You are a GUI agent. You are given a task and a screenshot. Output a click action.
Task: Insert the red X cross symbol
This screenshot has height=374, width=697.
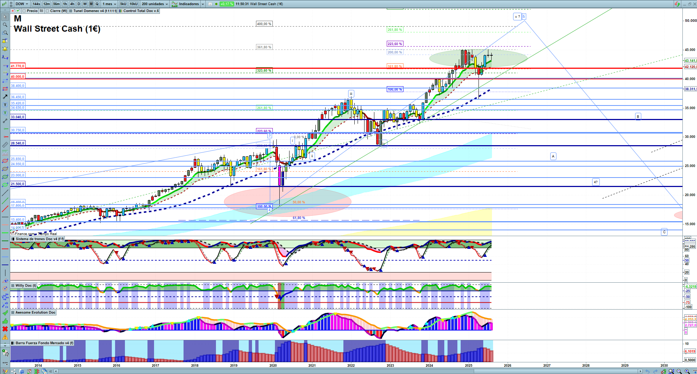pos(5,329)
